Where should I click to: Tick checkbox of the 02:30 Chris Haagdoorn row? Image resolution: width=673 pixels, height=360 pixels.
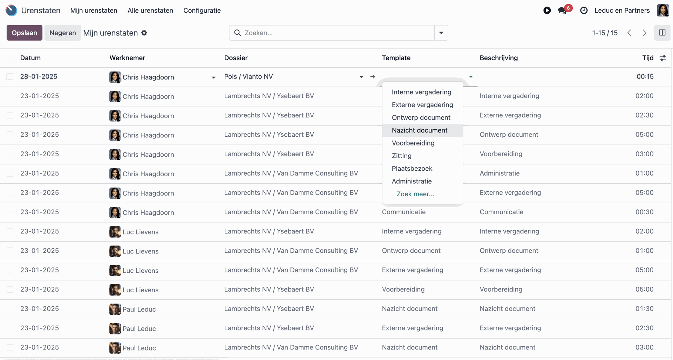[10, 115]
